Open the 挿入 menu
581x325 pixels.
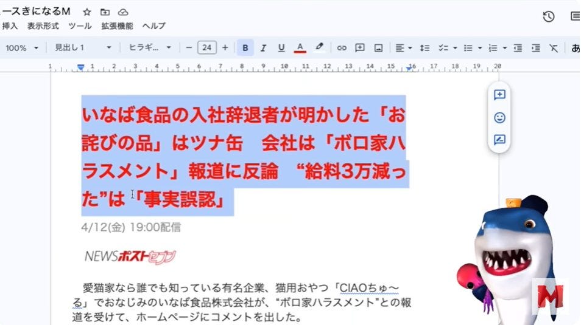[10, 26]
